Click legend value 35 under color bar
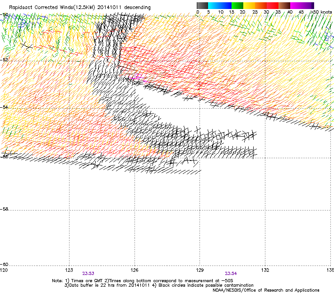Image resolution: width=334 pixels, height=293 pixels. tap(278, 12)
